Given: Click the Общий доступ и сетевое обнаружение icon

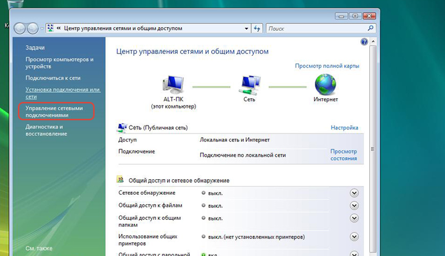Looking at the screenshot, I should coord(120,180).
